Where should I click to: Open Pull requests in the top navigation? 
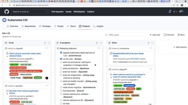click(57, 12)
